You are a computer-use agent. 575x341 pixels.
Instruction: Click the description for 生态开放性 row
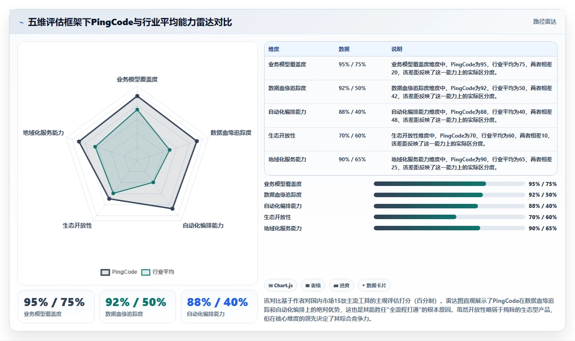[472, 139]
